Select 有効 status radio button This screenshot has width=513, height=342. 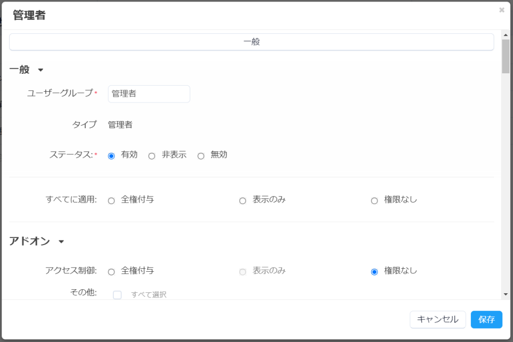point(111,156)
